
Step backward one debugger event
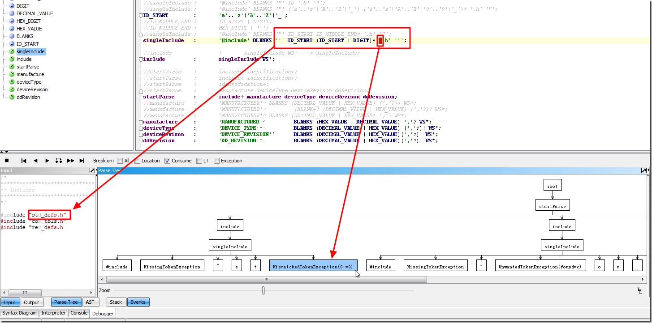click(x=35, y=161)
